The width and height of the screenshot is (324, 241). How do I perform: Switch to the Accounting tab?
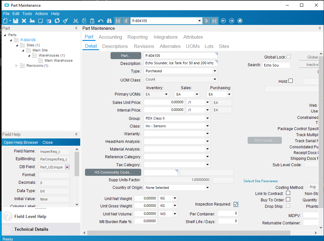[x=110, y=37]
